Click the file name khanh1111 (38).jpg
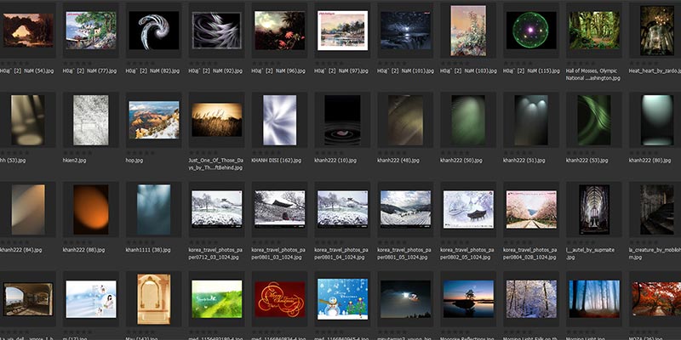681x340 pixels. pyautogui.click(x=148, y=250)
